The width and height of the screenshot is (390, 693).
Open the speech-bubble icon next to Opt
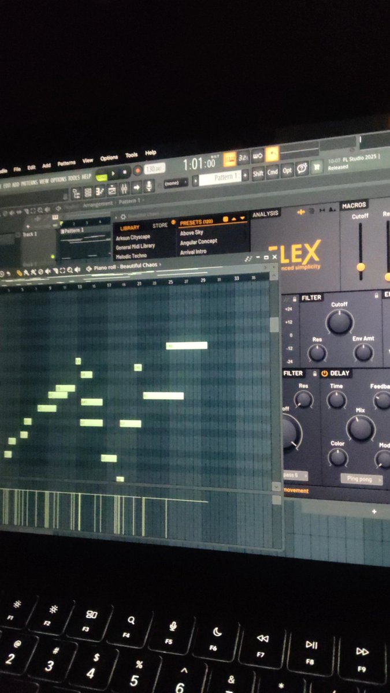coord(302,169)
